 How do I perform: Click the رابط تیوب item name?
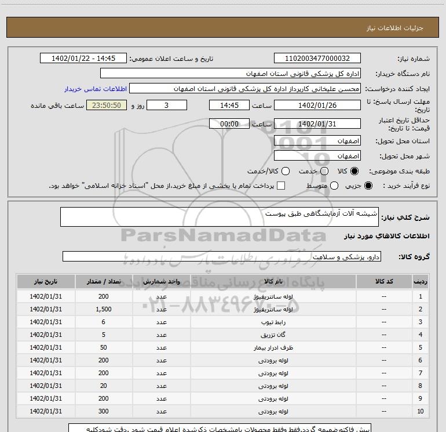[273, 322]
